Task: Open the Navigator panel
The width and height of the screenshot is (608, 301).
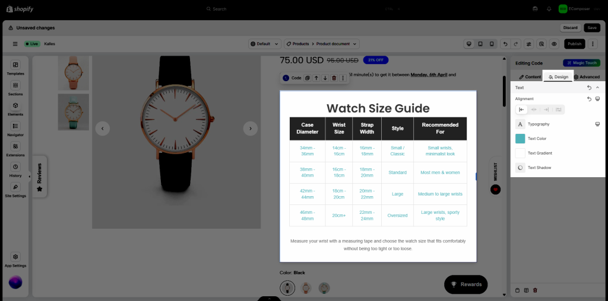Action: 15,129
